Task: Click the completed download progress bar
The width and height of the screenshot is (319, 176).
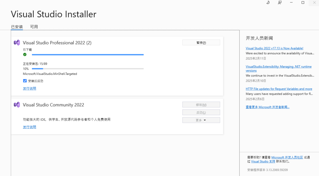Action: (x=88, y=55)
